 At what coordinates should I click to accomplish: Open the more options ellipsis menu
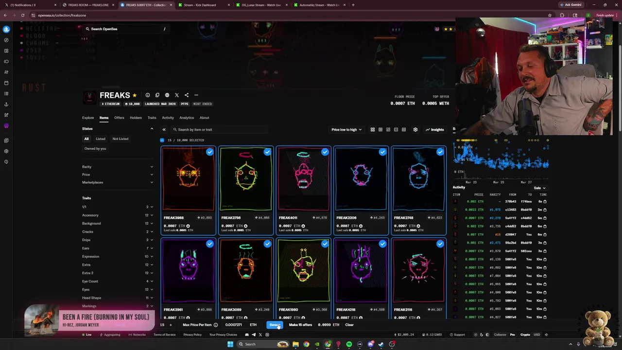click(x=196, y=95)
